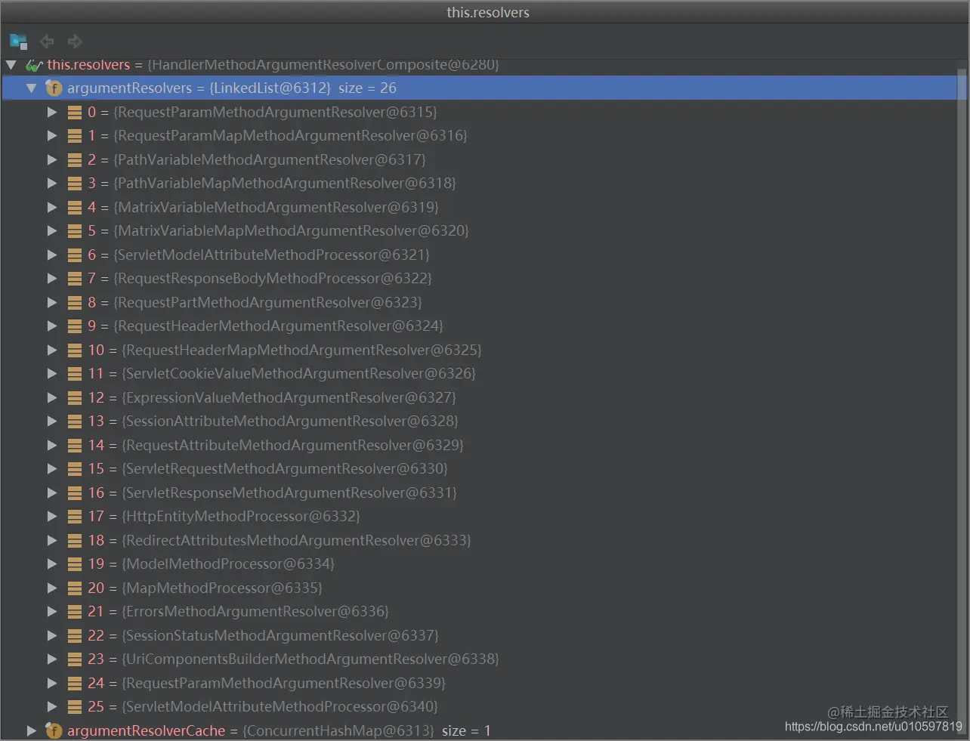Click the back navigation arrow
This screenshot has height=741, width=970.
click(x=47, y=41)
